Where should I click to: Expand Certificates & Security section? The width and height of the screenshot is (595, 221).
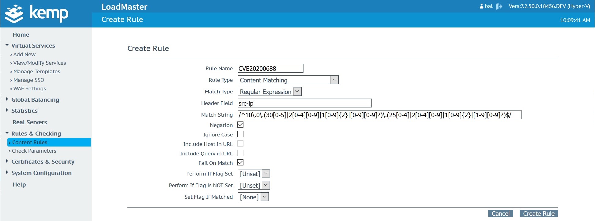[7, 161]
